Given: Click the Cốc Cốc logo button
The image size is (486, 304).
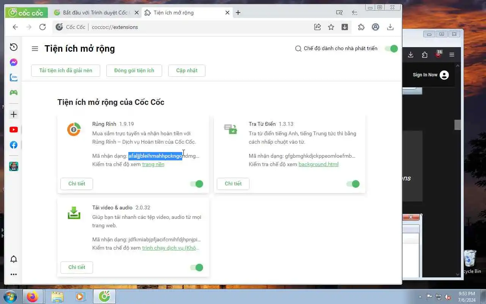Looking at the screenshot, I should 27,13.
